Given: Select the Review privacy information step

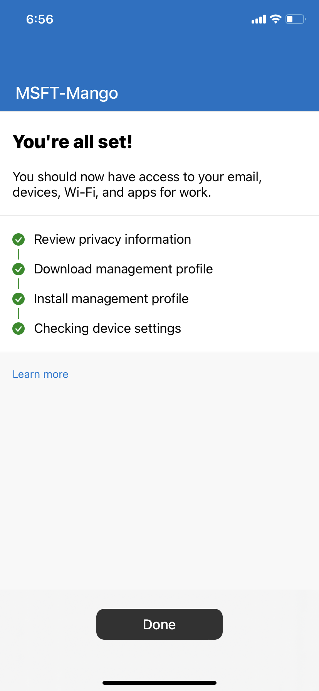Looking at the screenshot, I should [112, 239].
